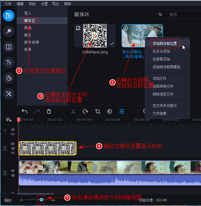Click main video track filmstrip icon
This screenshot has width=201, height=206.
5,173
